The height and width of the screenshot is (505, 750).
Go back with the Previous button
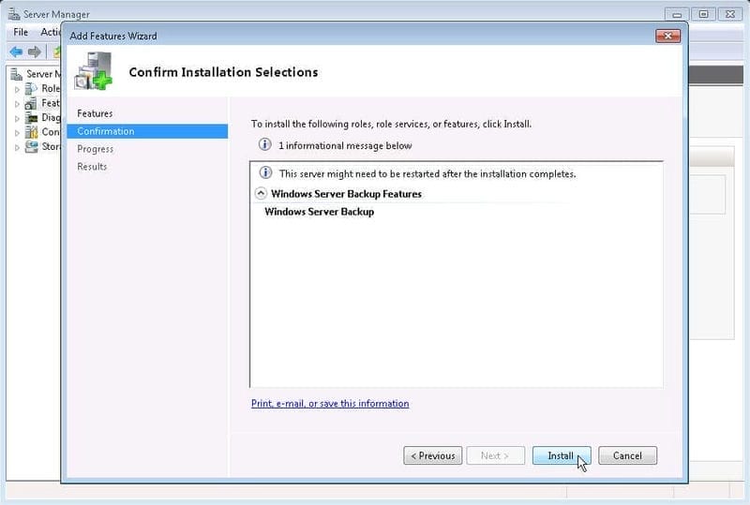(433, 455)
